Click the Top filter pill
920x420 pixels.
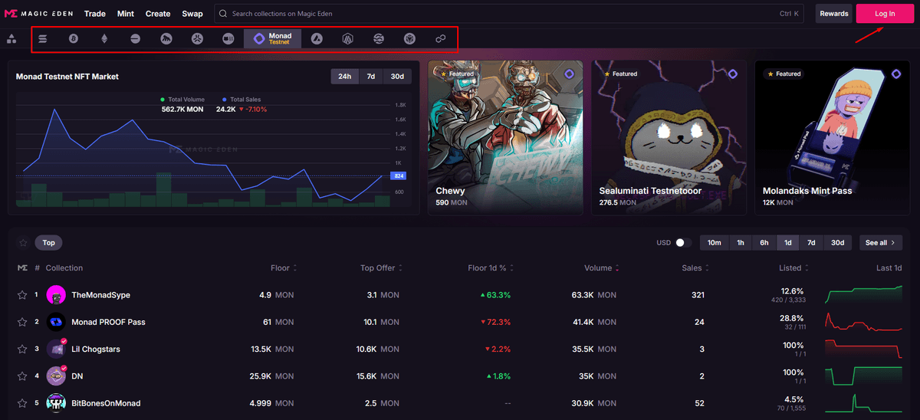coord(48,243)
